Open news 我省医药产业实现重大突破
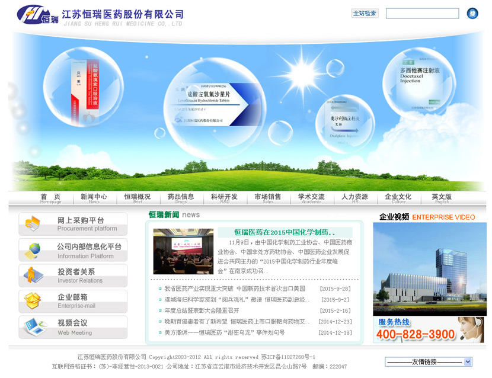 [235, 289]
